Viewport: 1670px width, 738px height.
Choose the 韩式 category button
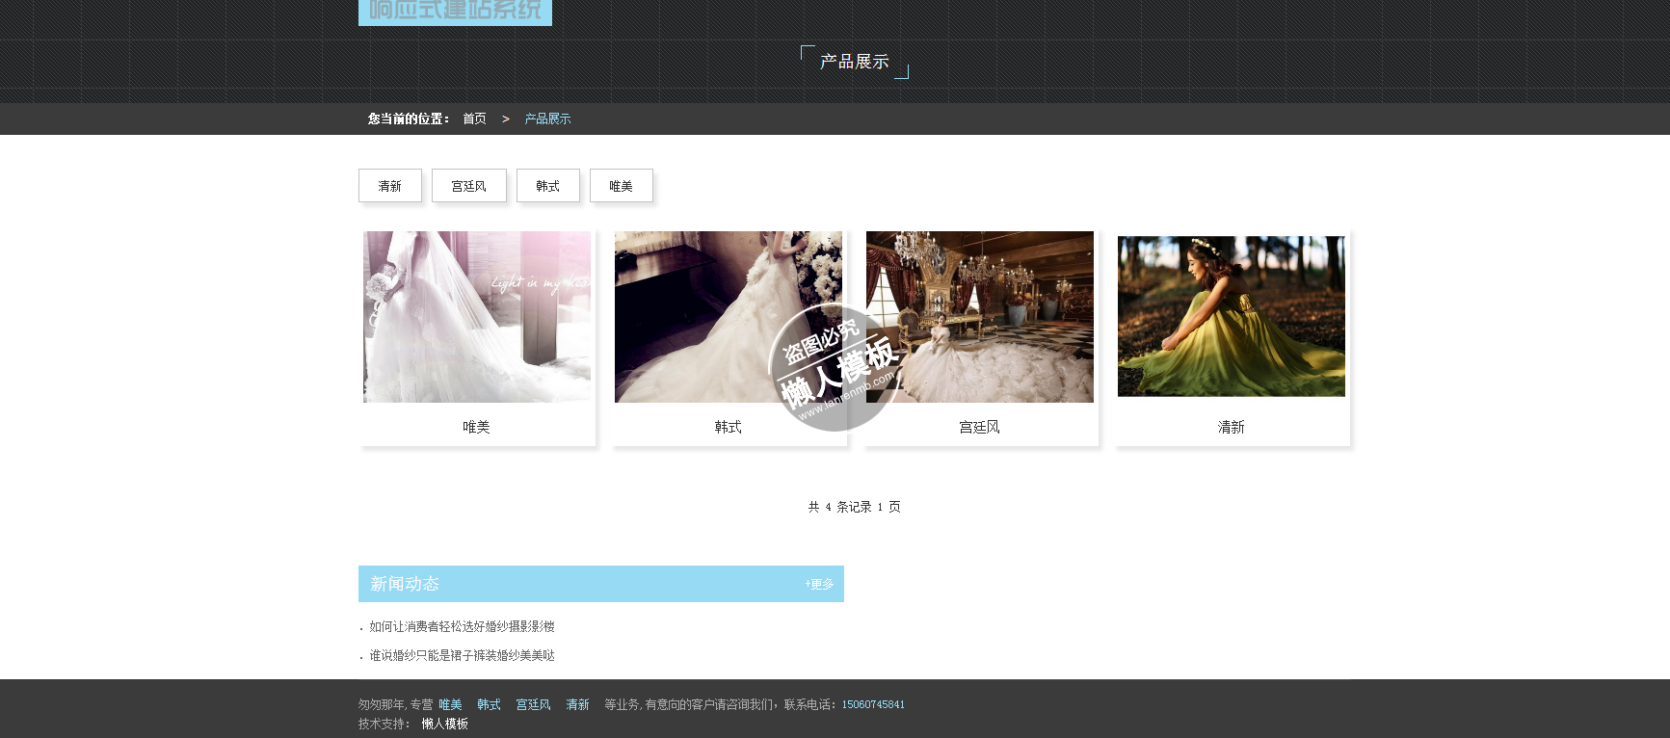548,186
